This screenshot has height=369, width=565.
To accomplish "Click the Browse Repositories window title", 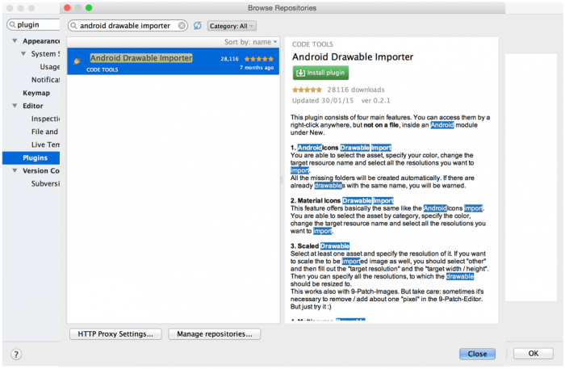I will click(282, 8).
